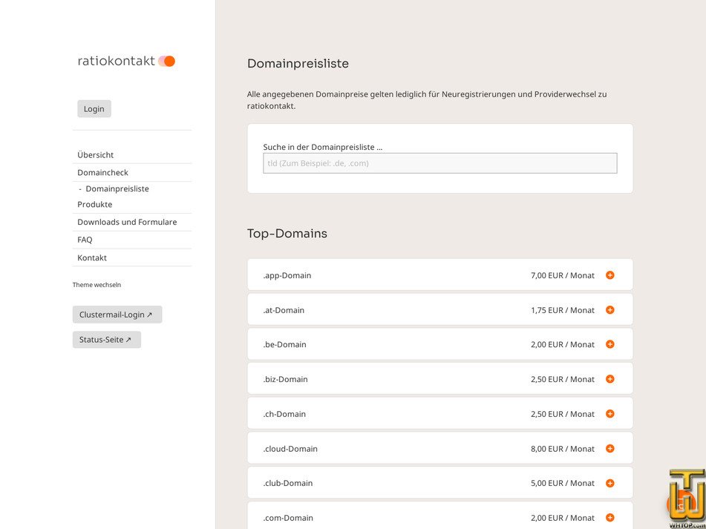Open the .app-Domain price row
Image resolution: width=706 pixels, height=529 pixels.
(440, 275)
